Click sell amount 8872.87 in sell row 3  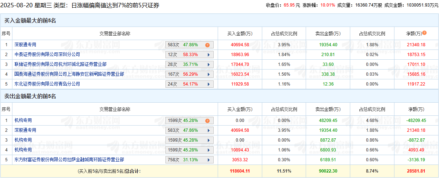coord(328,140)
